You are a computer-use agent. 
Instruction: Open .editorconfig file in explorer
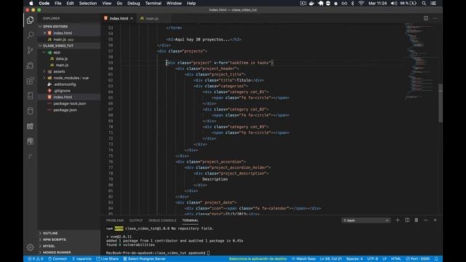click(65, 84)
